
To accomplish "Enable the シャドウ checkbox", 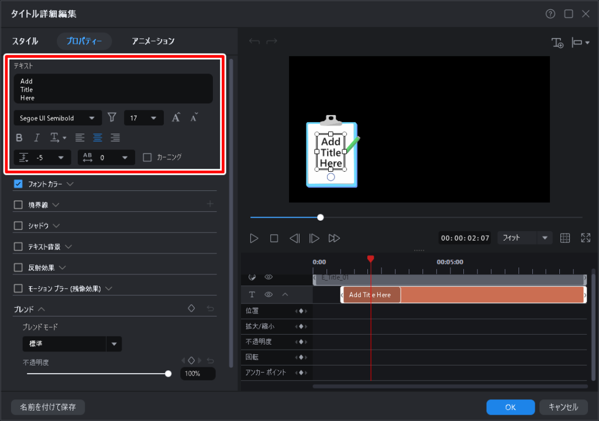I will [18, 225].
